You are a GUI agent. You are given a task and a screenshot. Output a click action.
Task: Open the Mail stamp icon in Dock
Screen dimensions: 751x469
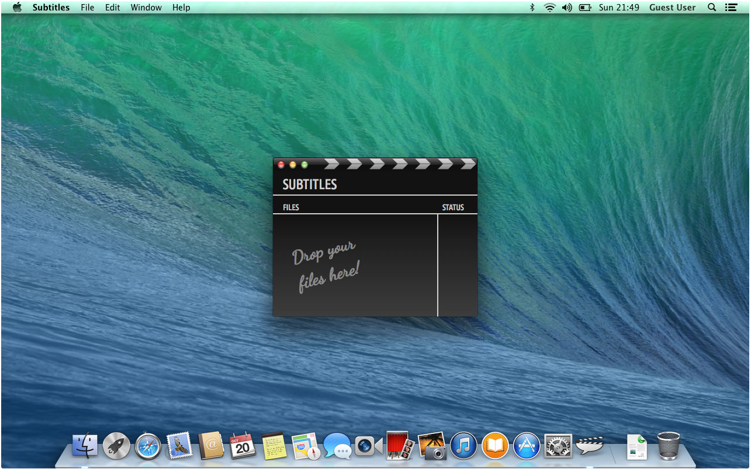(179, 446)
